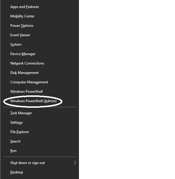Launch File Explorer
This screenshot has height=179, width=175.
(39, 132)
